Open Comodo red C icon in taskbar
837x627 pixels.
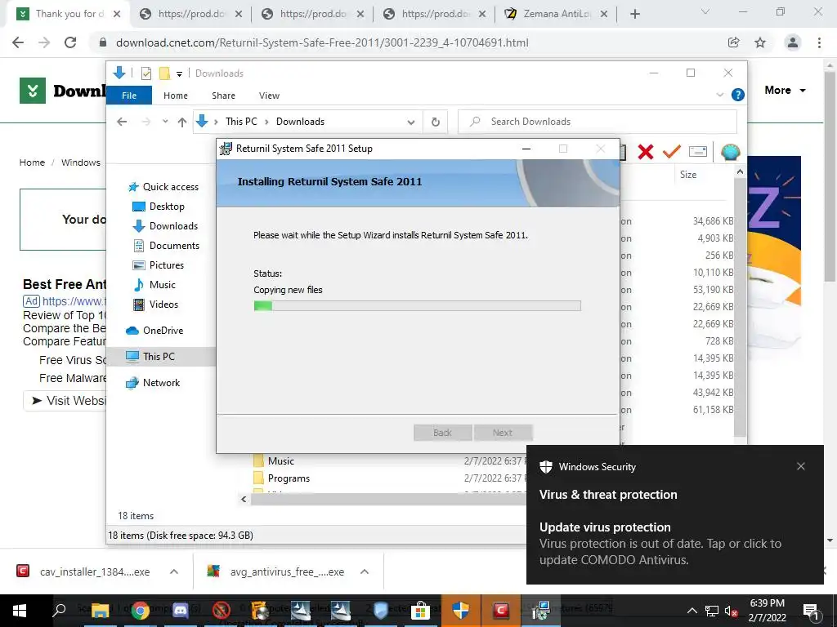pyautogui.click(x=501, y=611)
